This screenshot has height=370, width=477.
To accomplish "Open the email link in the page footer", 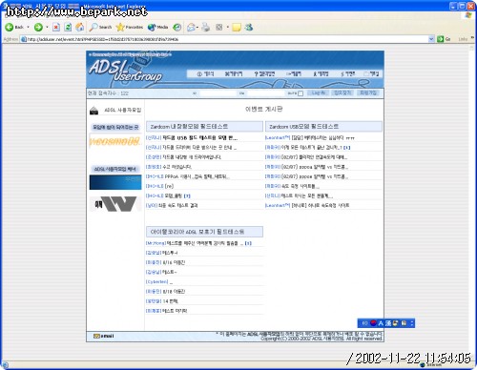I will (x=104, y=336).
